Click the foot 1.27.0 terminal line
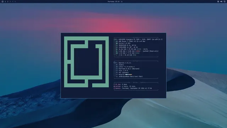 pos(123,71)
